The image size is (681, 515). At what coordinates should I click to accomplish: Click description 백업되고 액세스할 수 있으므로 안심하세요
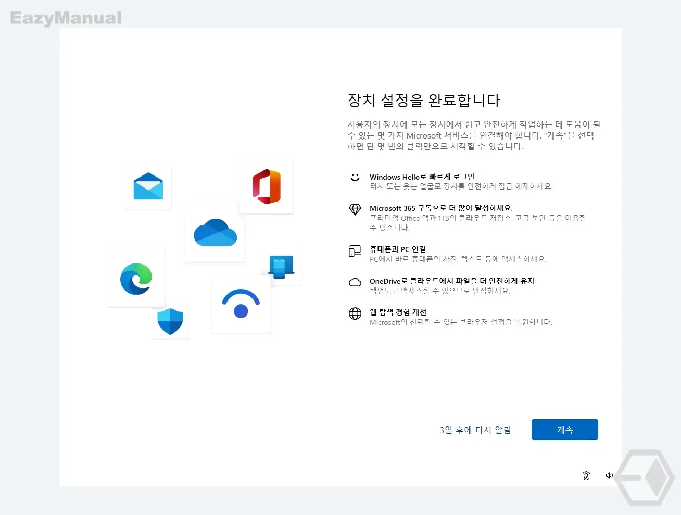pos(440,291)
